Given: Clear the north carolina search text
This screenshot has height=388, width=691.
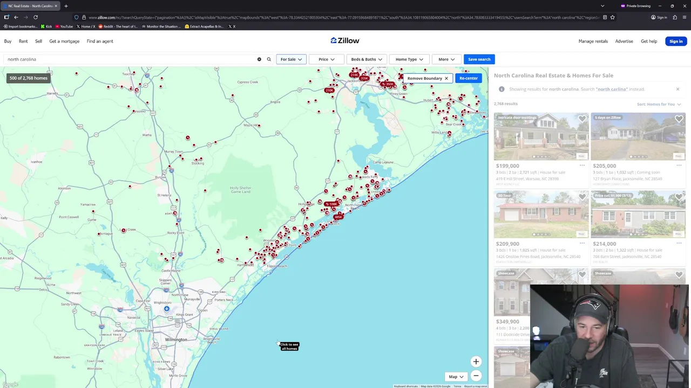Looking at the screenshot, I should (259, 59).
